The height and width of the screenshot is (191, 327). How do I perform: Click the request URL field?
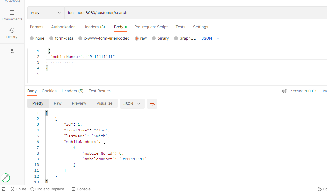[x=196, y=13]
